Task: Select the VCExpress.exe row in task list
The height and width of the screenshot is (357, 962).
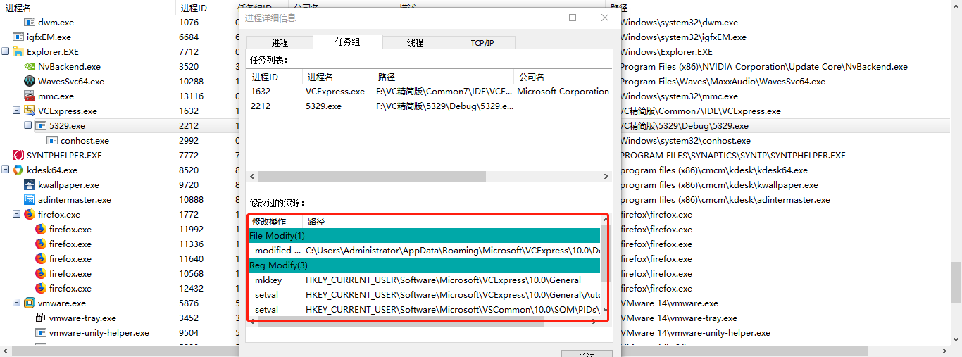Action: [x=430, y=92]
